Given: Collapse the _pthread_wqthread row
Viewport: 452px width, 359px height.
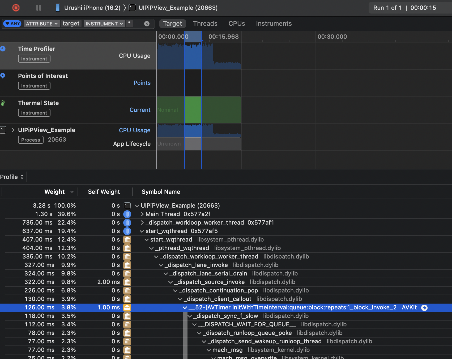Looking at the screenshot, I should [x=152, y=248].
